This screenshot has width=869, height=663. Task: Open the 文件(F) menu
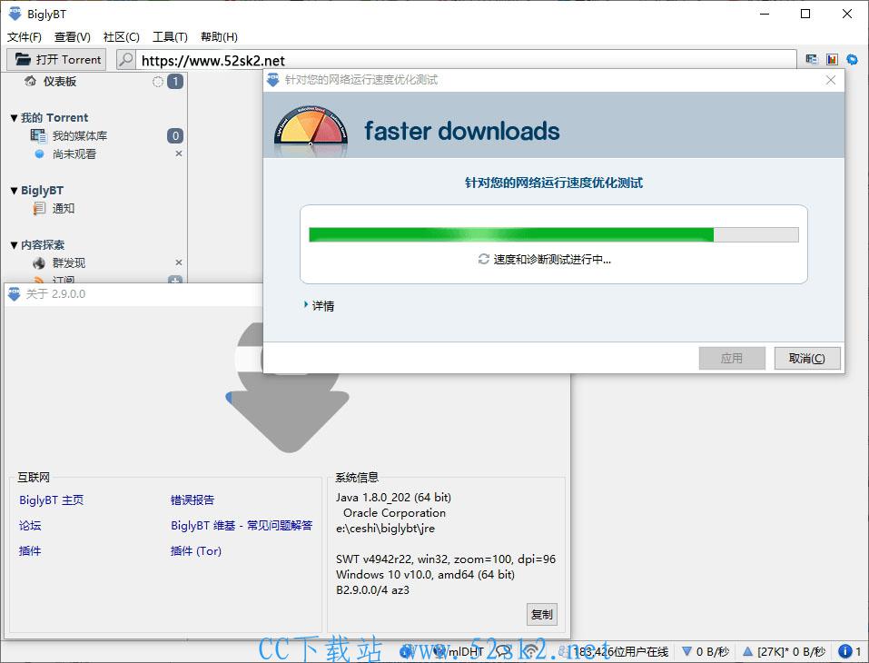[25, 36]
